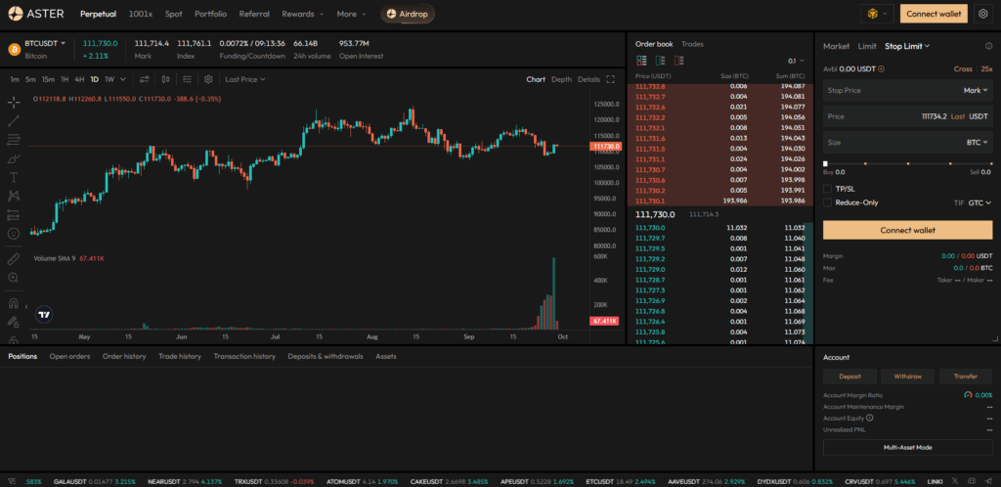Show buy-only order book view
This screenshot has width=1001, height=487.
click(675, 61)
